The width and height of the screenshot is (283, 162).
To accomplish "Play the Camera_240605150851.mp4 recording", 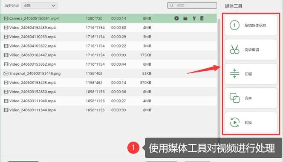I will (176, 18).
